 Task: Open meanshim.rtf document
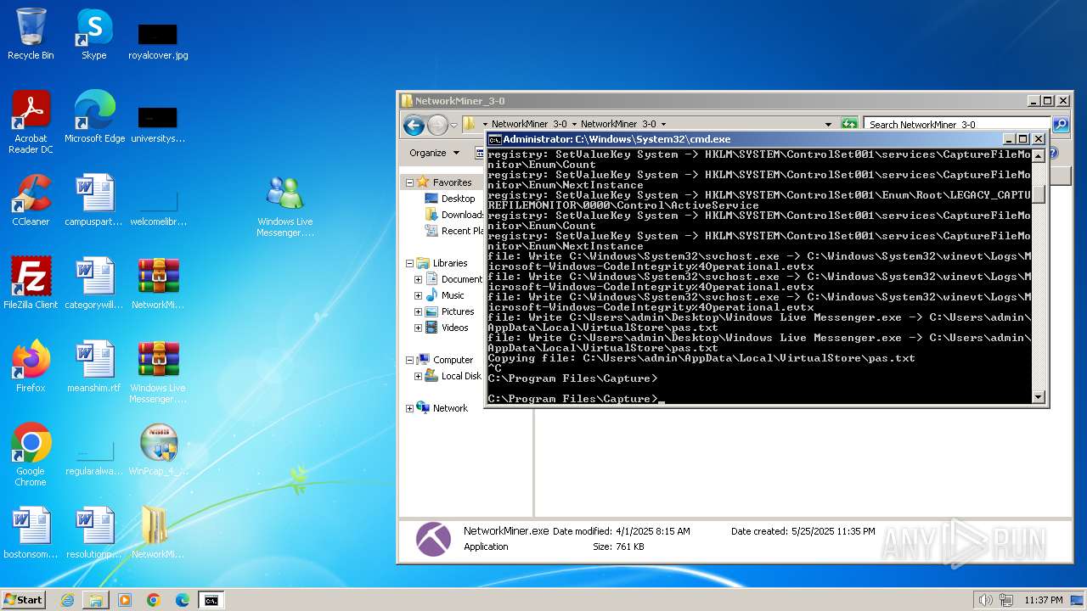93,367
